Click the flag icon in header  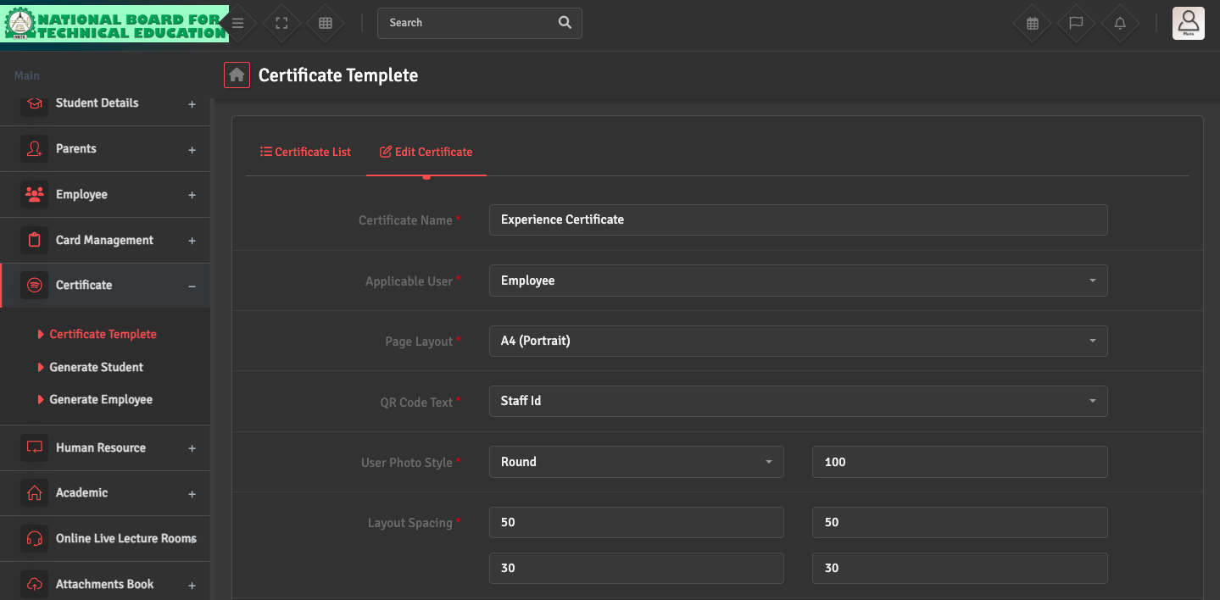(x=1076, y=24)
